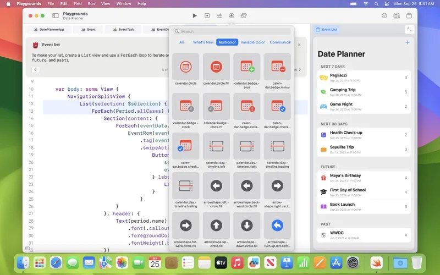Open Freeform from the Dock
The height and width of the screenshot is (275, 440).
tap(254, 263)
